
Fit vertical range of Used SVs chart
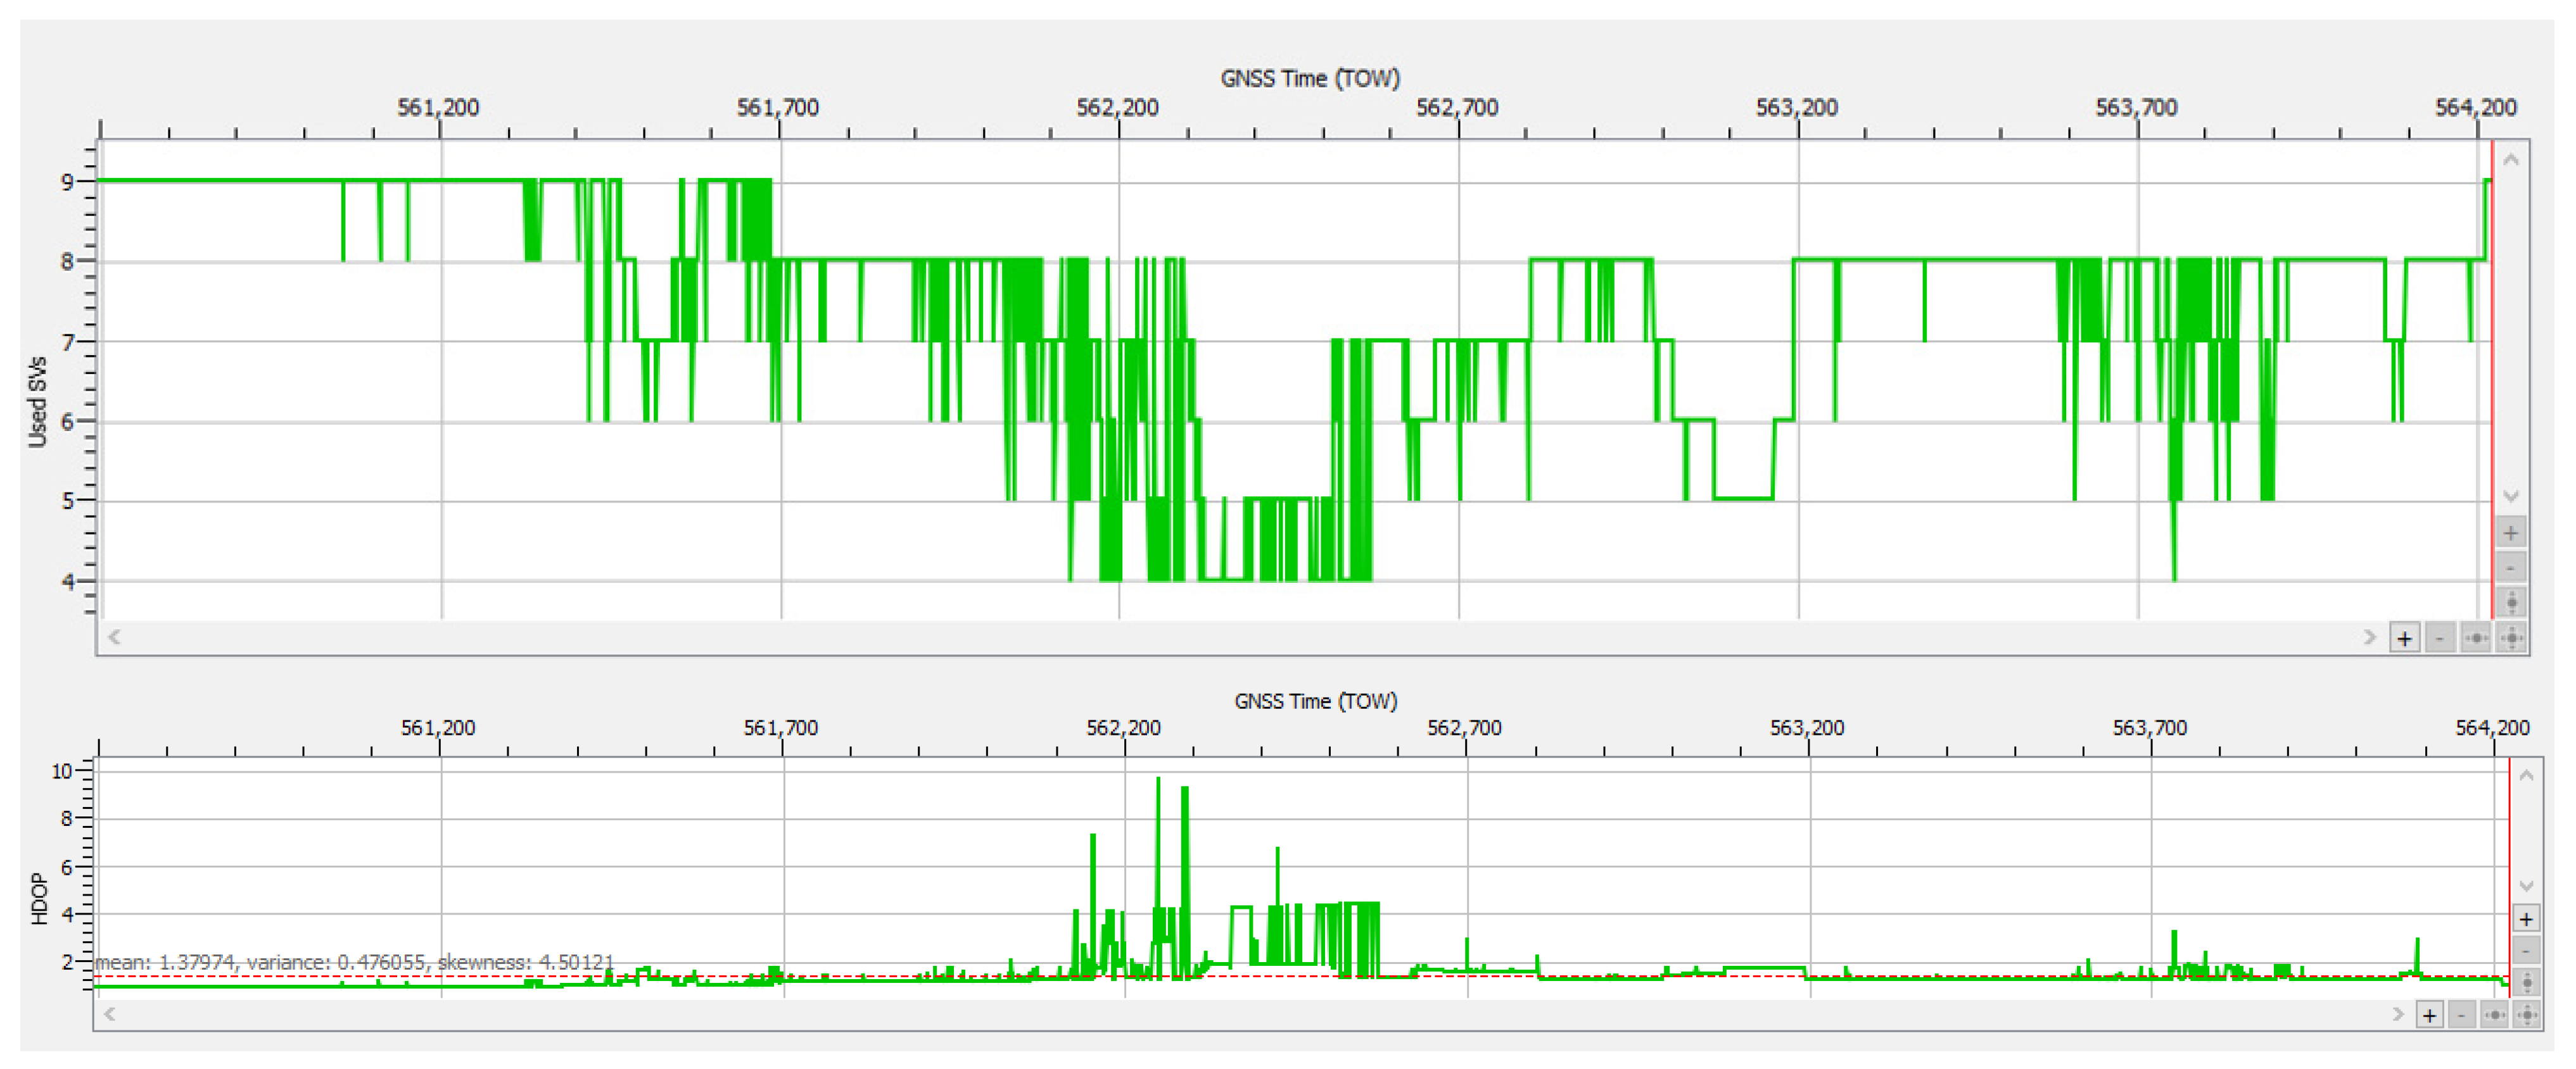coord(2511,603)
